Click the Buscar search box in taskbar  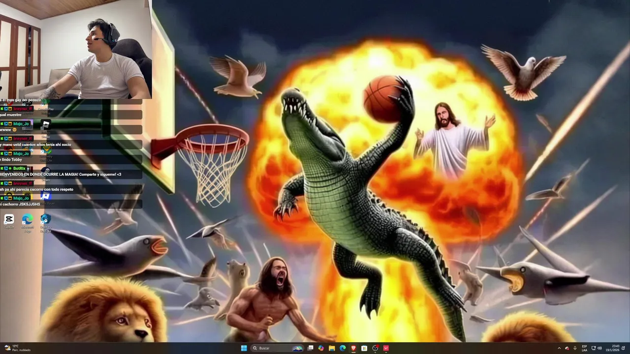[x=278, y=348]
